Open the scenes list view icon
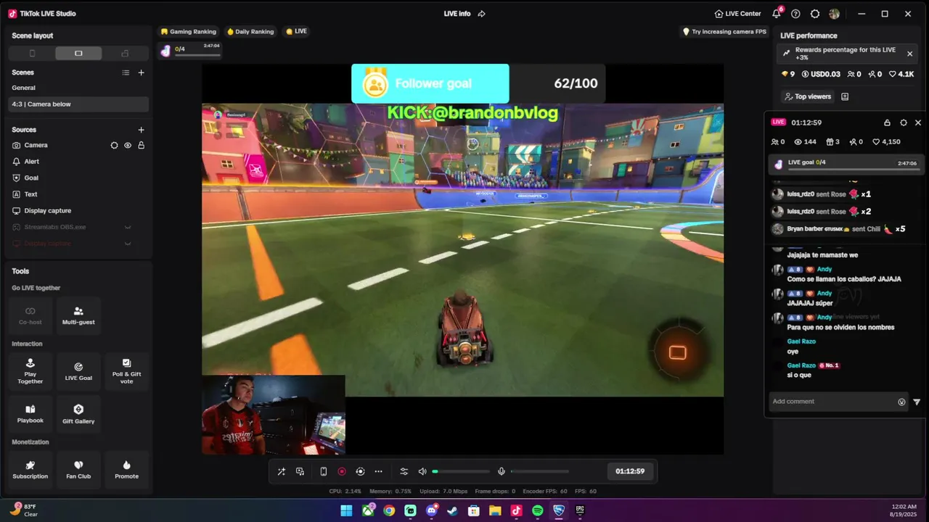Screen dimensions: 929x522 click(126, 72)
